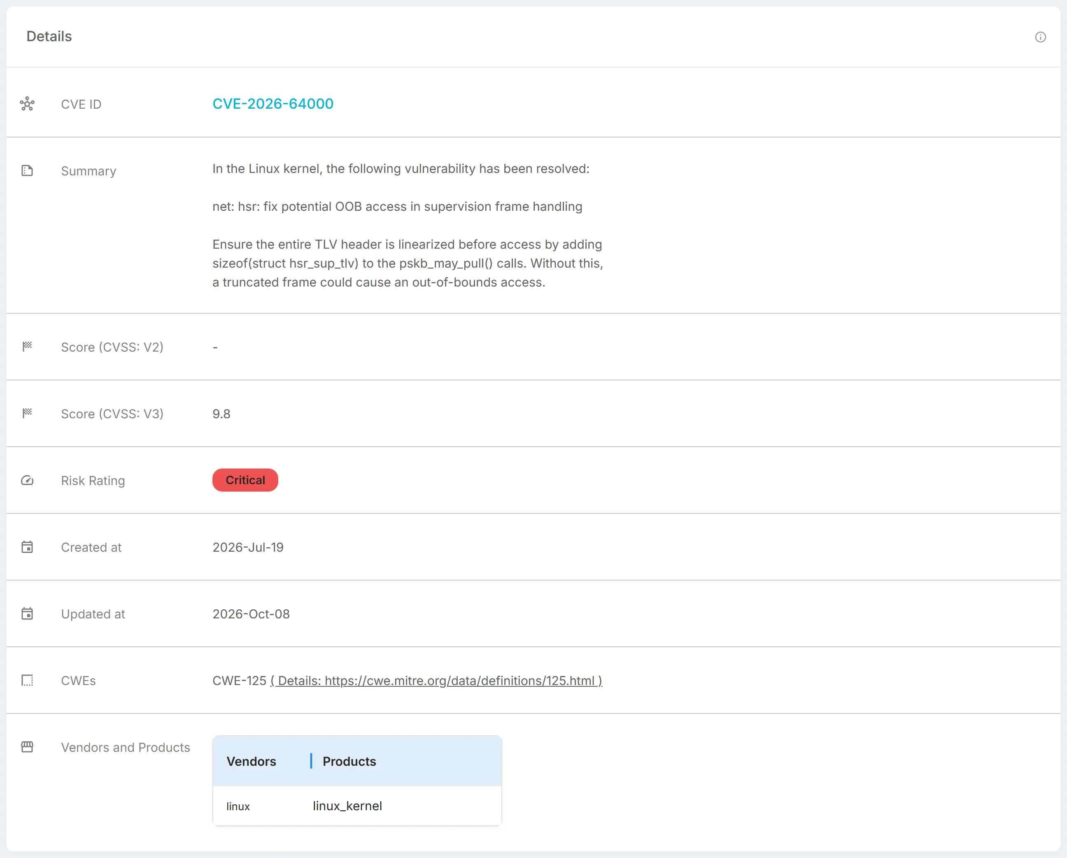Viewport: 1067px width, 858px height.
Task: Open the CVE-2026-64000 link
Action: point(273,103)
